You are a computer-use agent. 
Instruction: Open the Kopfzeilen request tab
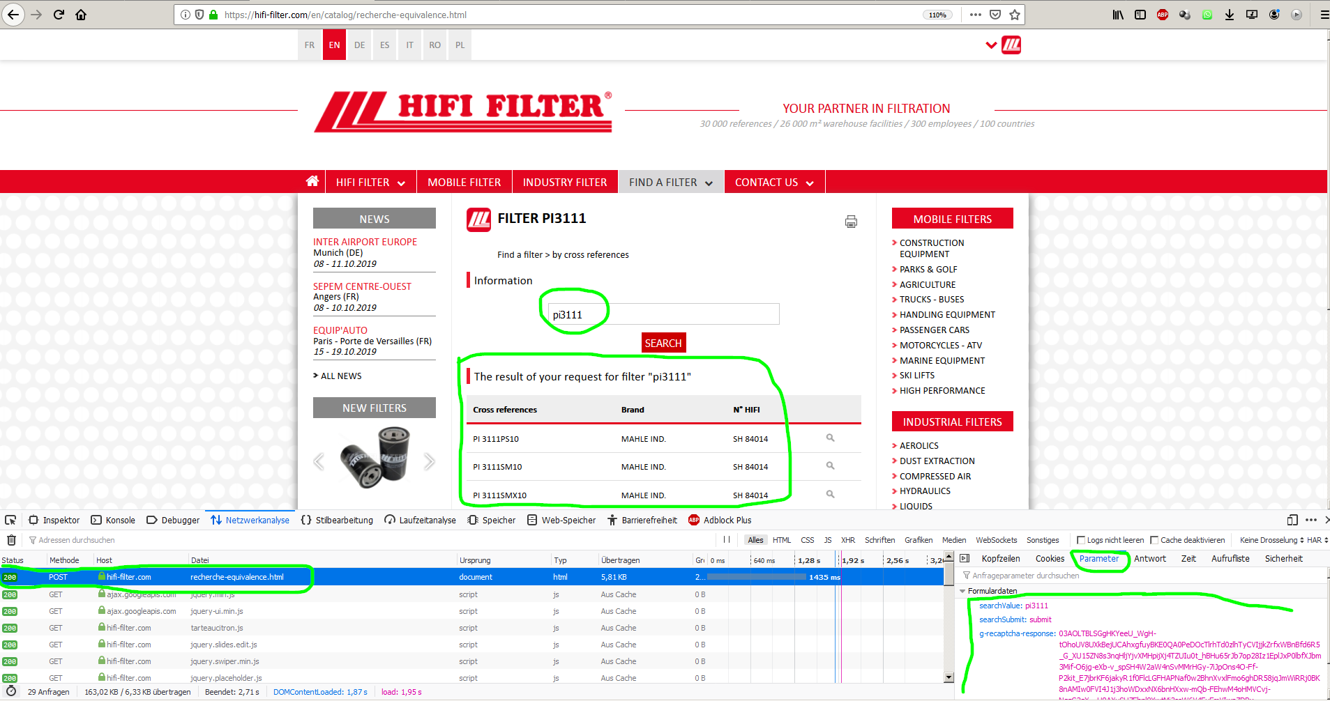click(x=1001, y=559)
